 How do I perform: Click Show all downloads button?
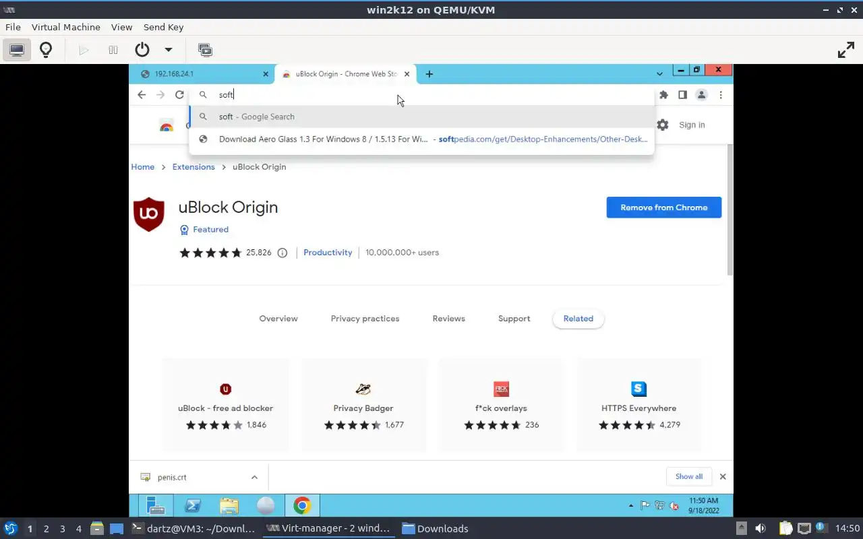tap(689, 476)
